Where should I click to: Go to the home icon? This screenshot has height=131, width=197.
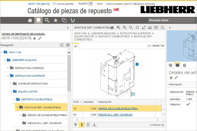(30, 20)
